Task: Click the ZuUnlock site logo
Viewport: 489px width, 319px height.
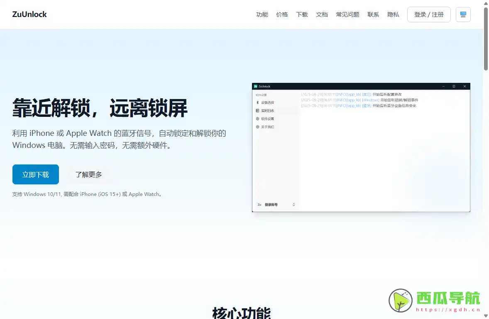Action: coord(29,15)
